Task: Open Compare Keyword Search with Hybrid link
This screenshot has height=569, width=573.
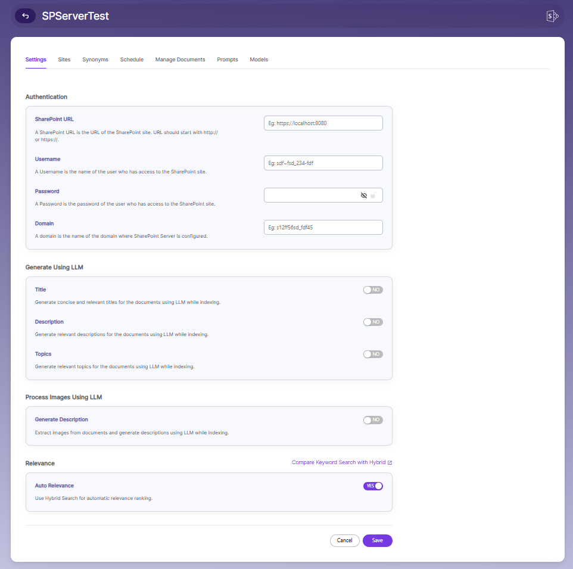Action: (338, 462)
